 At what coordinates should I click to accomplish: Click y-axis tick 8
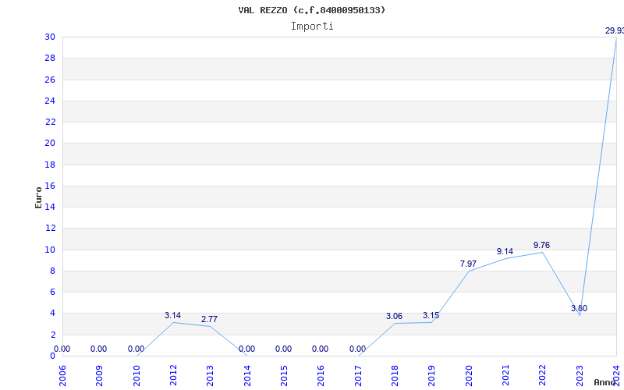(53, 271)
